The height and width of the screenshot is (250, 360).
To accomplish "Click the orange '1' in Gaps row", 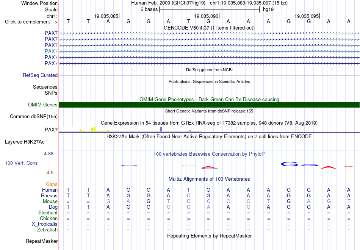I will coord(219,184).
